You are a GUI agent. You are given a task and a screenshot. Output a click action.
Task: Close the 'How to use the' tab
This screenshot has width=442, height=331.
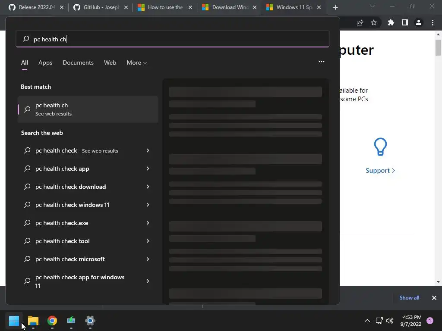pyautogui.click(x=190, y=7)
